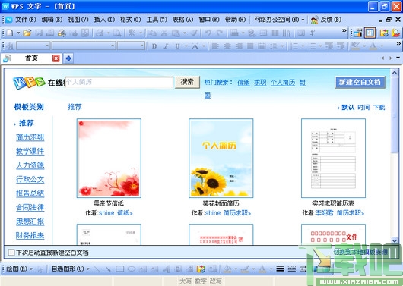Open the 视图(V) menu
This screenshot has height=286, width=403.
78,20
